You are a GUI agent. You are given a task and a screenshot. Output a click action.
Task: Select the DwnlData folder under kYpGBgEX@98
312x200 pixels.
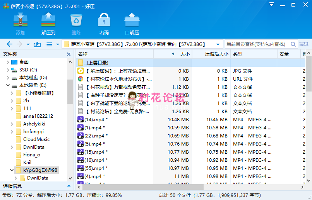pyautogui.click(x=38, y=178)
